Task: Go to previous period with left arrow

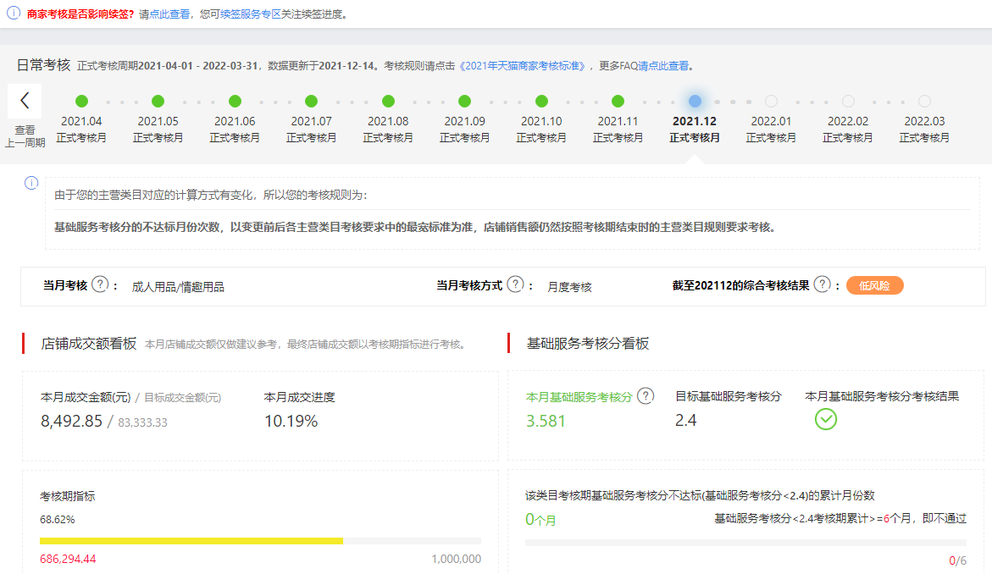Action: [x=25, y=101]
